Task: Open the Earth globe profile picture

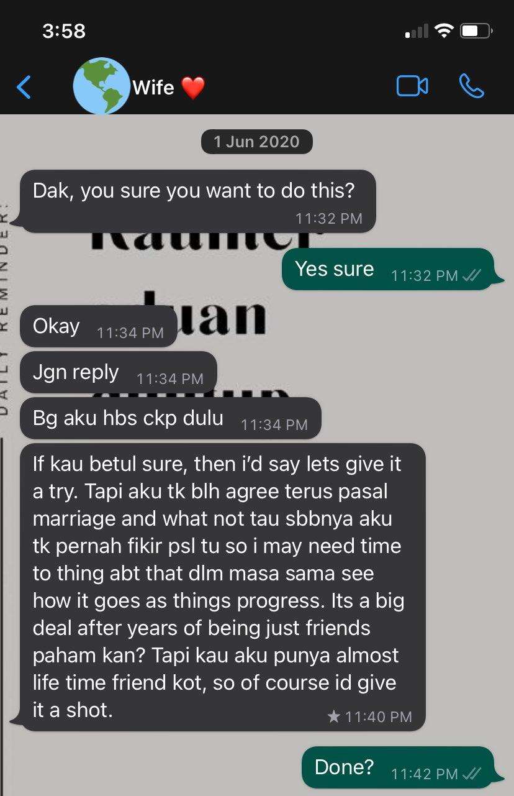Action: [101, 86]
